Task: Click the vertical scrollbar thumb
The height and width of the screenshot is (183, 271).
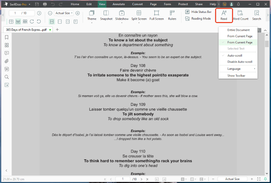Action: tap(267, 44)
